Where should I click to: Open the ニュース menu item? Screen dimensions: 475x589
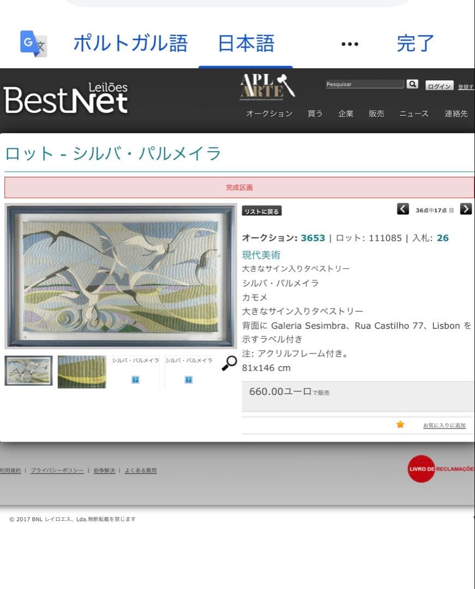click(414, 113)
